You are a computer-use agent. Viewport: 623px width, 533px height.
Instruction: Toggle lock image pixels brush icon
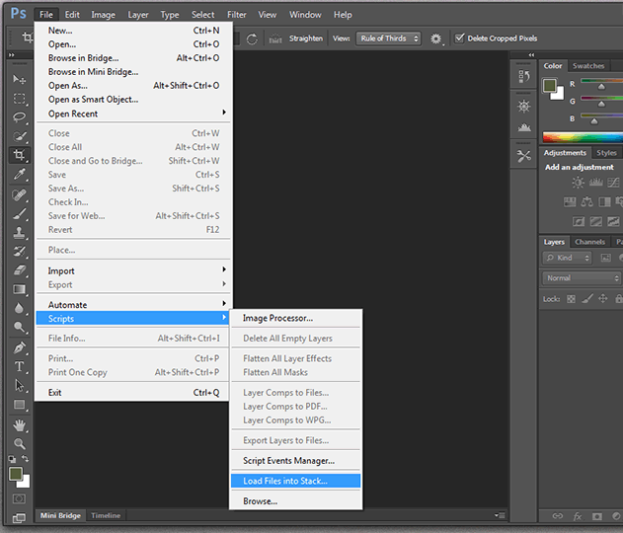point(587,298)
